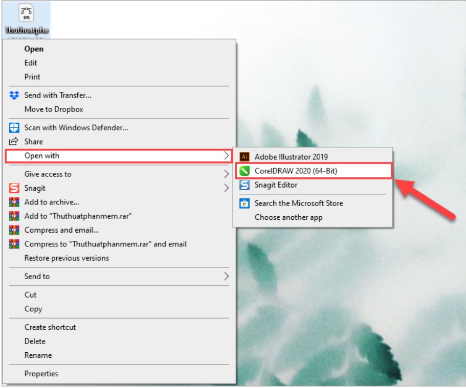
Task: Click the WinRAR icon beside Add to "Thuthuatphanmem.rar"
Action: [x=14, y=216]
